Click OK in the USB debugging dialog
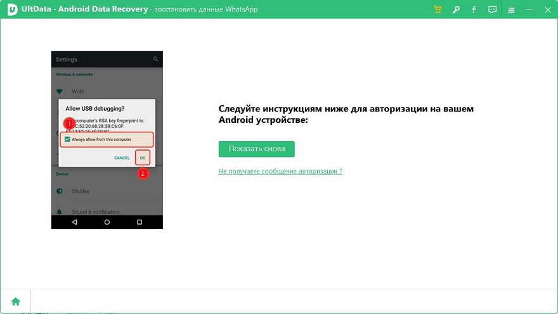 pyautogui.click(x=142, y=158)
